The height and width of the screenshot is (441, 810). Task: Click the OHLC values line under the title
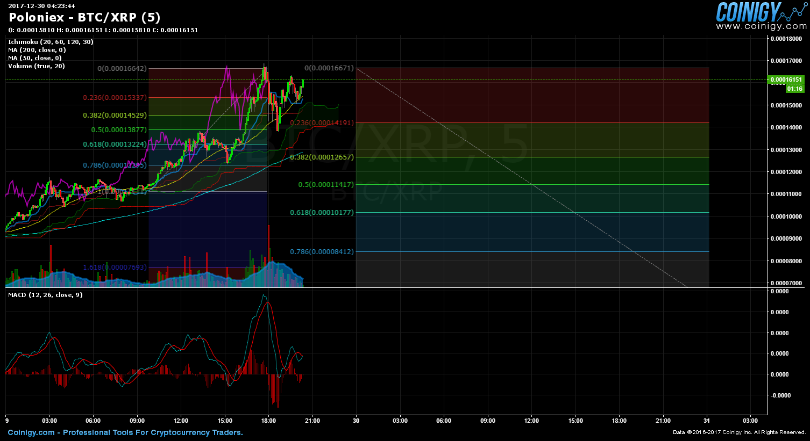[x=103, y=30]
